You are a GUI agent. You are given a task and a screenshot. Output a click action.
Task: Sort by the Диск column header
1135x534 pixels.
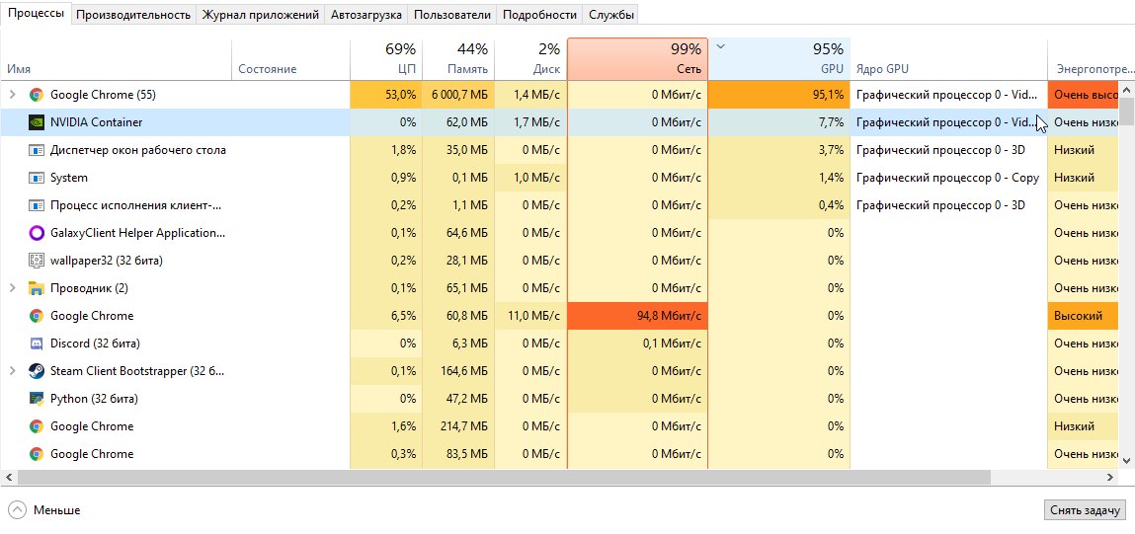(530, 59)
